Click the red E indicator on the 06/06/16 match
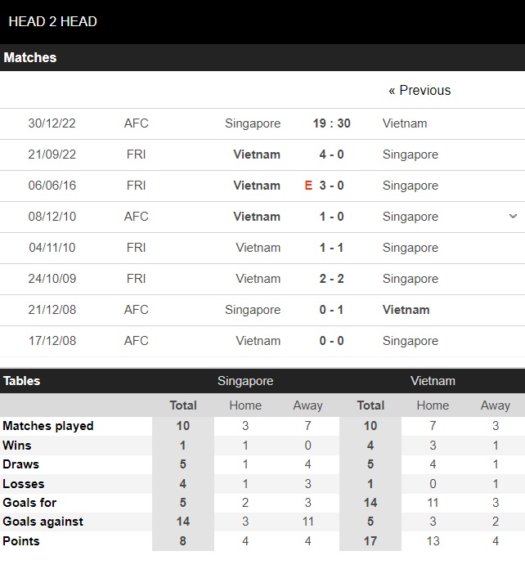The image size is (525, 569). pyautogui.click(x=308, y=186)
